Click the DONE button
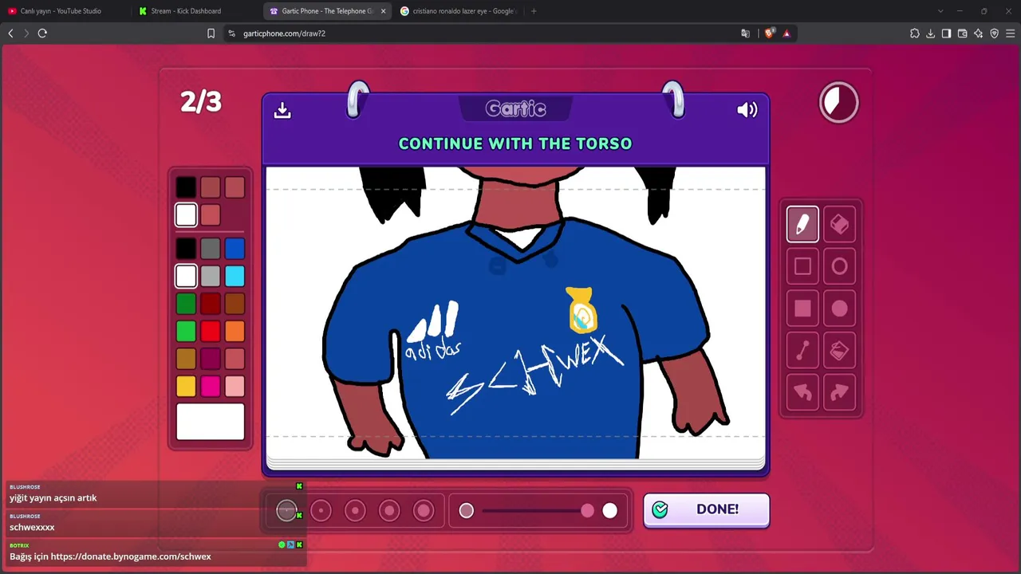Image resolution: width=1021 pixels, height=574 pixels. click(x=707, y=510)
